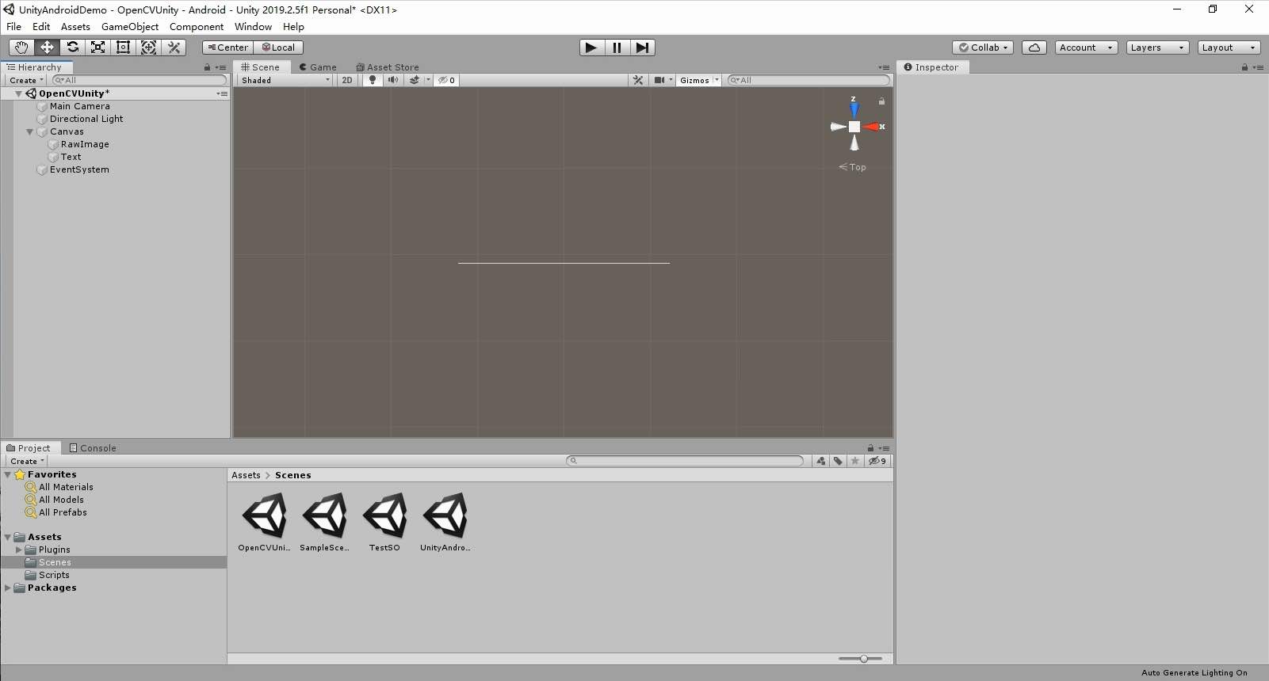Click the project icon size slider
Image resolution: width=1269 pixels, height=681 pixels.
coord(863,659)
